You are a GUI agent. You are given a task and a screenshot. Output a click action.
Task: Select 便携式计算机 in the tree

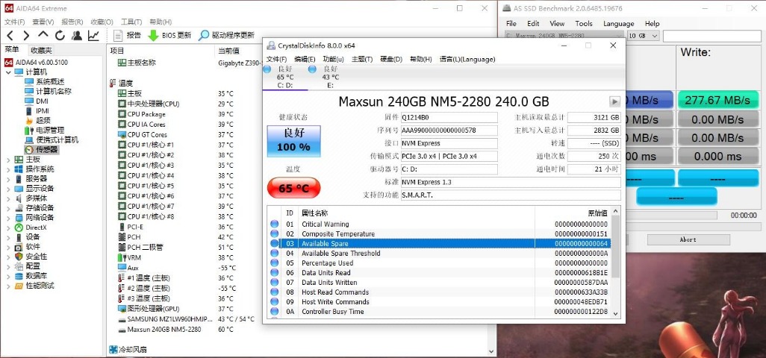coord(57,140)
